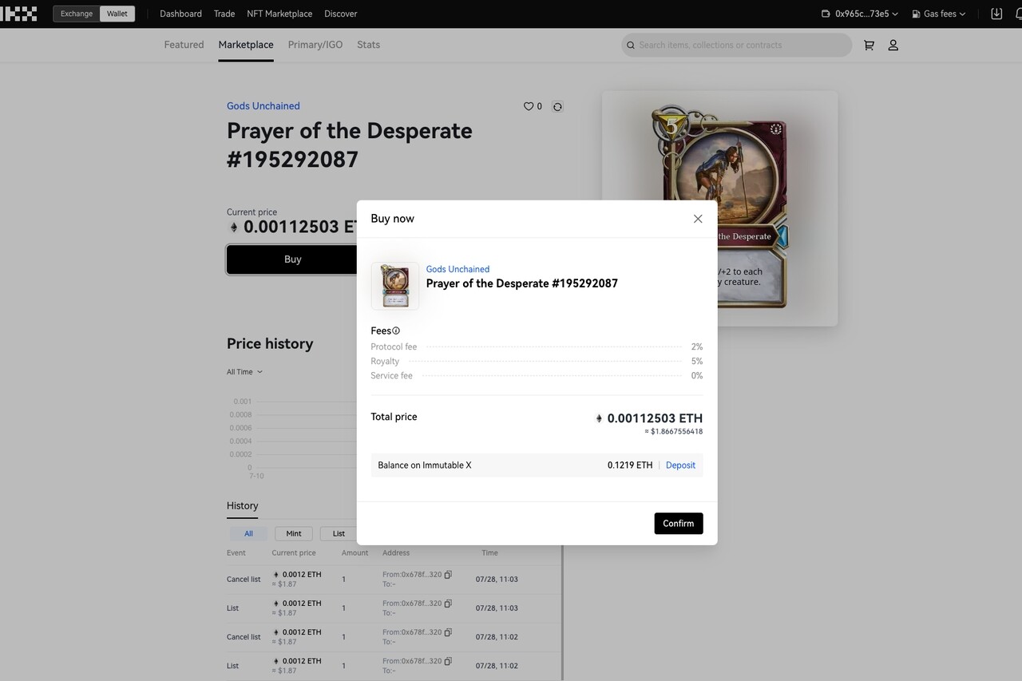Click the Protocol fee label
Image resolution: width=1022 pixels, height=681 pixels.
coord(394,346)
